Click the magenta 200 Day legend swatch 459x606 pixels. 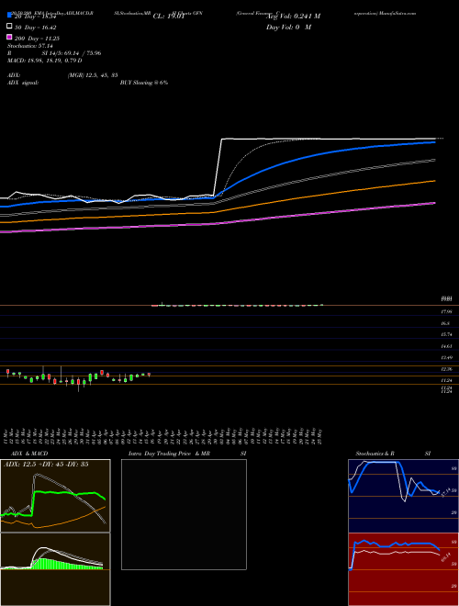(x=10, y=37)
